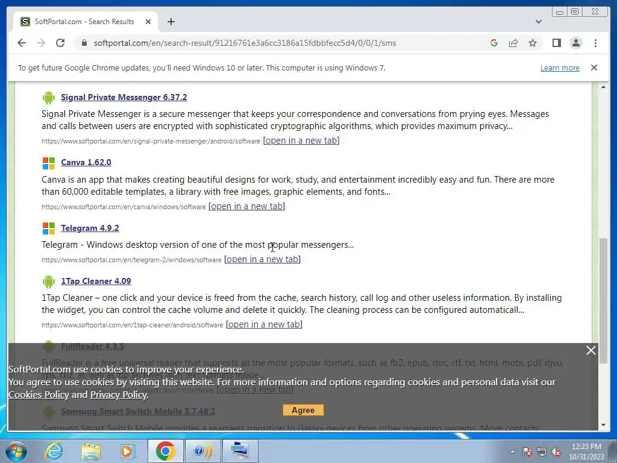The image size is (617, 463).
Task: Click the page scrollbar up arrow
Action: [x=603, y=87]
